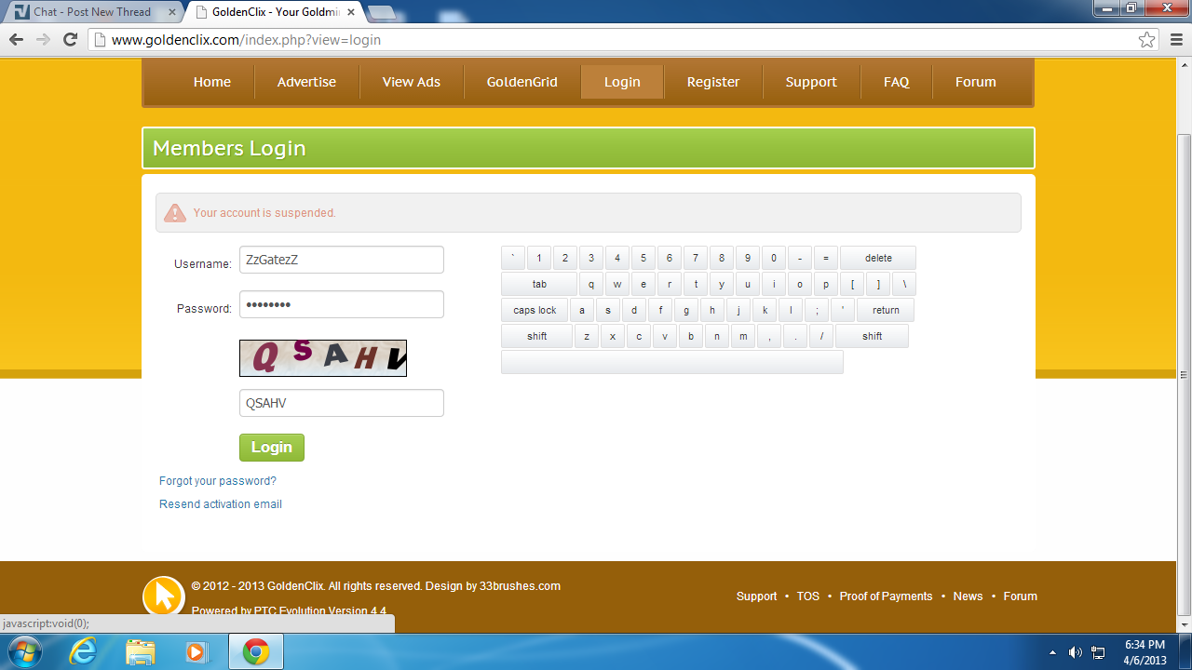Click the green Login button

click(x=272, y=448)
